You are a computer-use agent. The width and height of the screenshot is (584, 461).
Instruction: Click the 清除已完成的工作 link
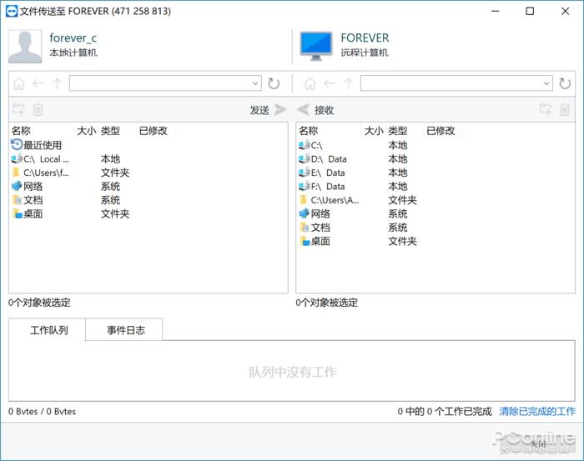tap(537, 411)
